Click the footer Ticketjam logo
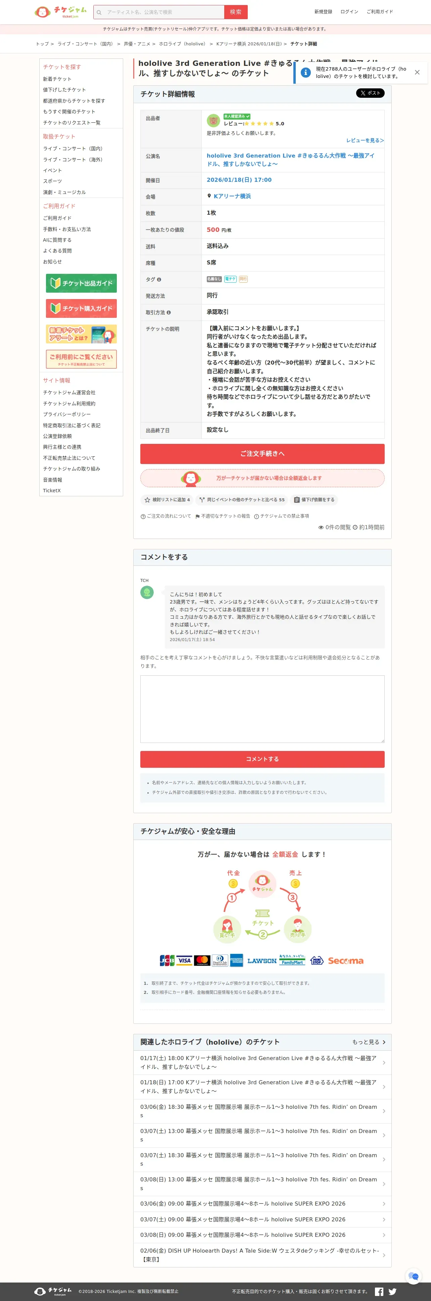 53,1291
